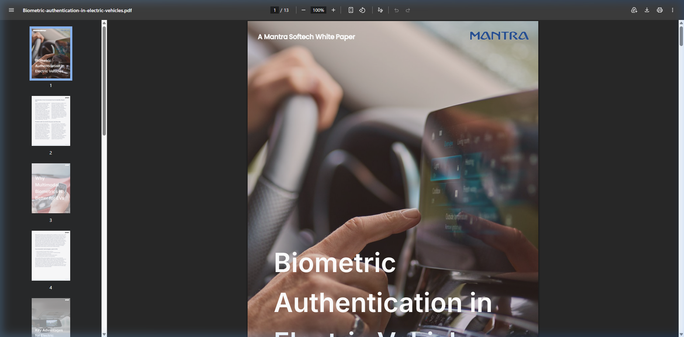Click the redo arrow icon
684x337 pixels.
coord(408,10)
